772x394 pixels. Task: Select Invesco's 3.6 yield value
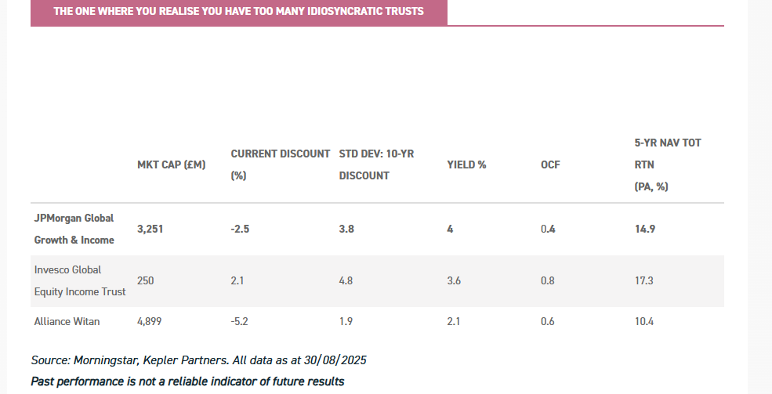point(455,281)
